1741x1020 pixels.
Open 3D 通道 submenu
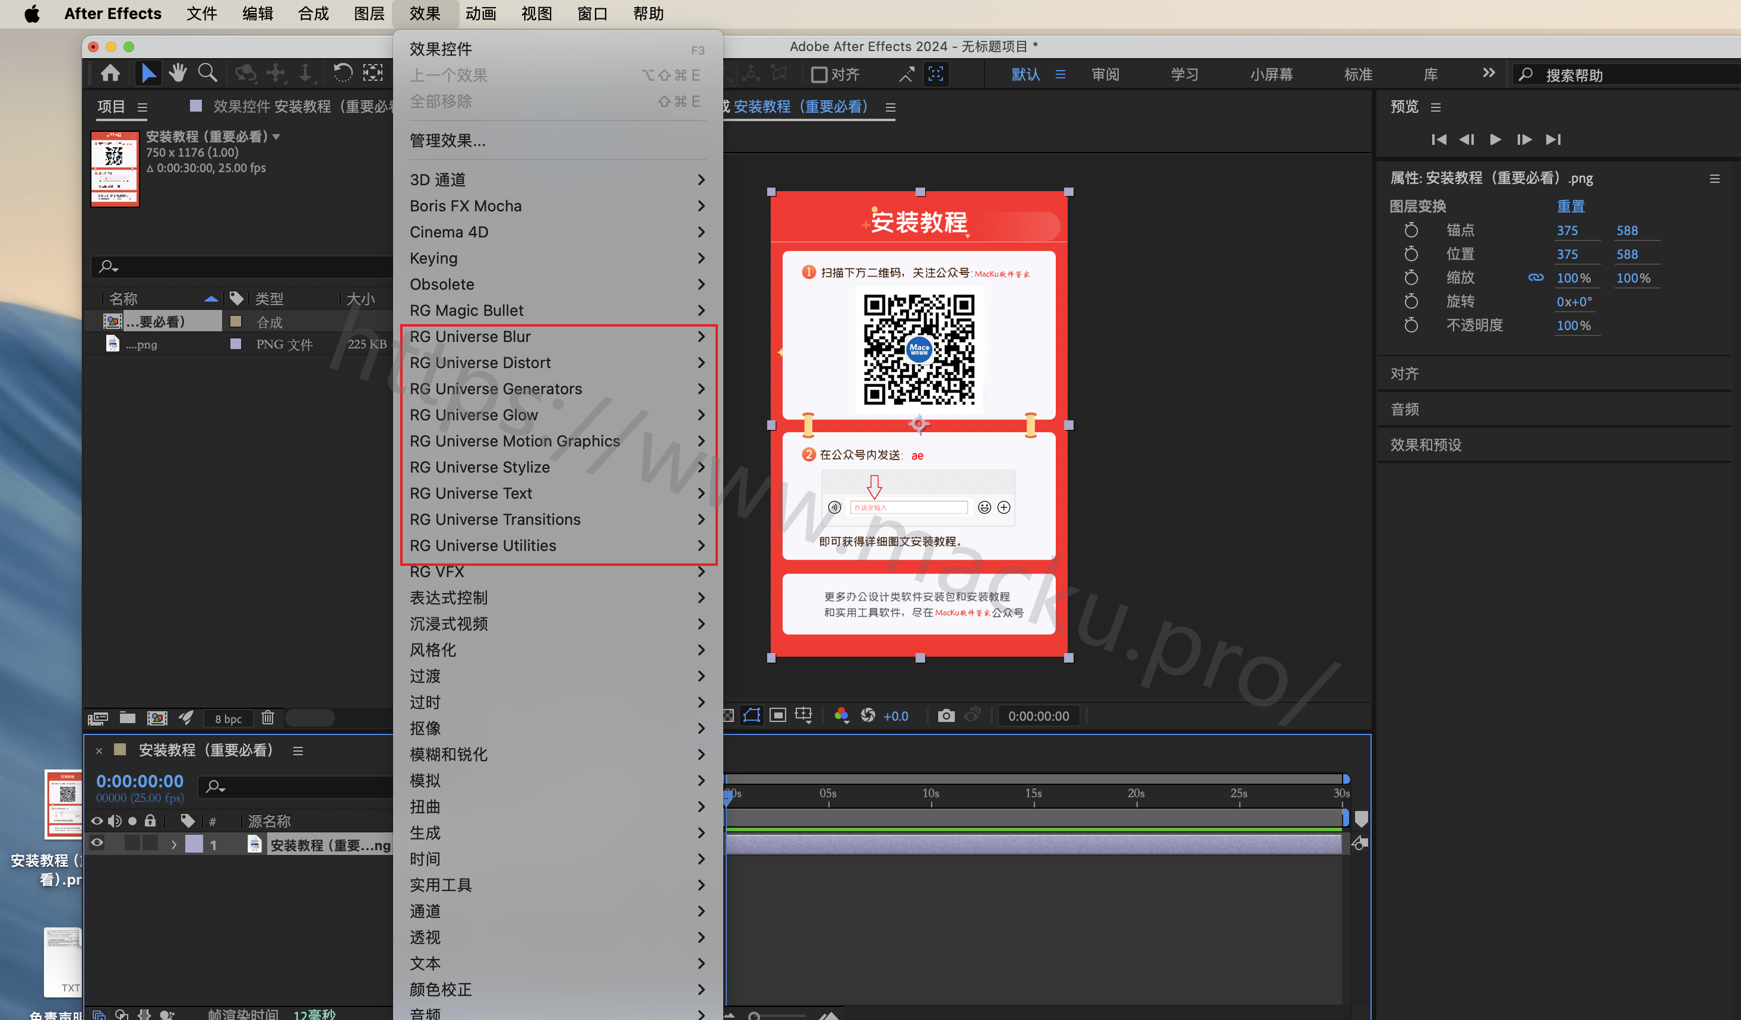click(x=557, y=179)
